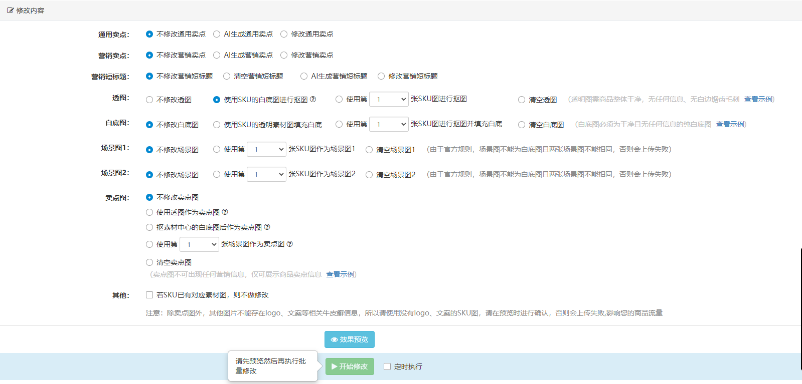Open SKU number dropdown in 场景图1 row
The image size is (802, 384).
(x=266, y=149)
